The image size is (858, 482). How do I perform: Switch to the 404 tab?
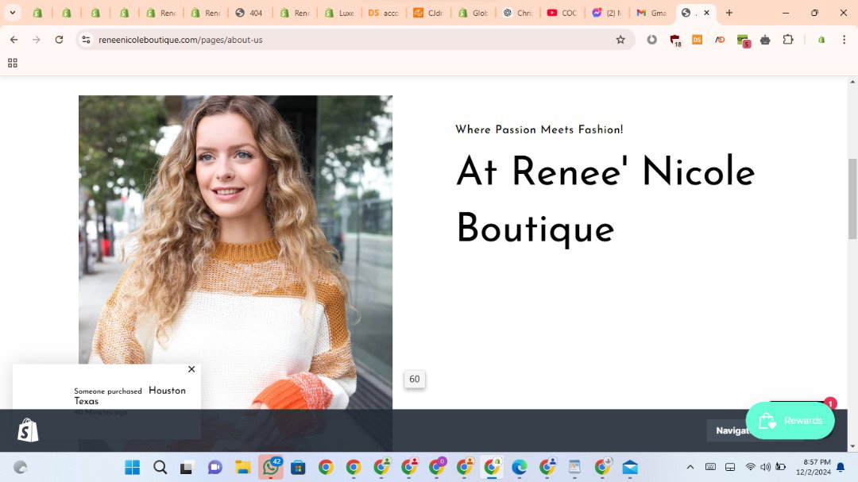pyautogui.click(x=249, y=13)
